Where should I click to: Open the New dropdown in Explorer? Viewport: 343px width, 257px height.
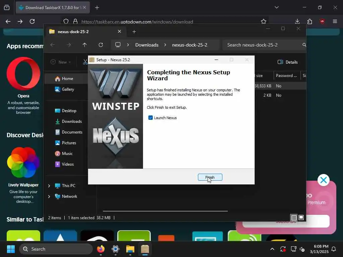pyautogui.click(x=61, y=62)
